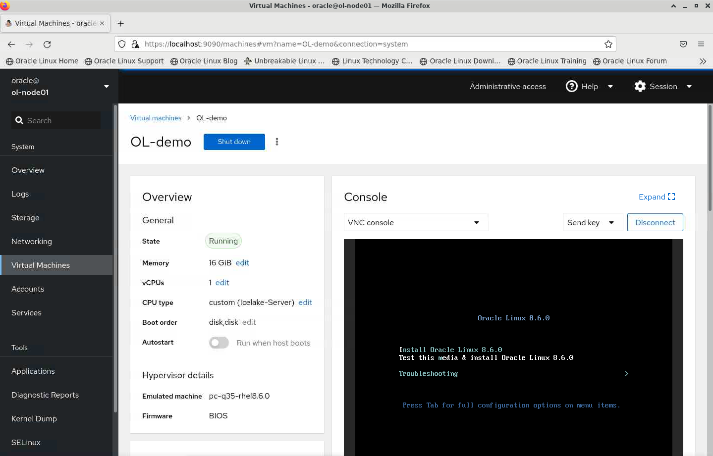Open the VNC console type dropdown
This screenshot has height=456, width=713.
pyautogui.click(x=416, y=222)
